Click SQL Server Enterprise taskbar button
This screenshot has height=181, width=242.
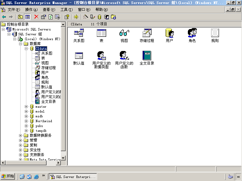click(x=73, y=176)
